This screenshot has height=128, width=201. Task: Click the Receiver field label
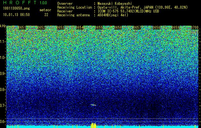pos(65,11)
